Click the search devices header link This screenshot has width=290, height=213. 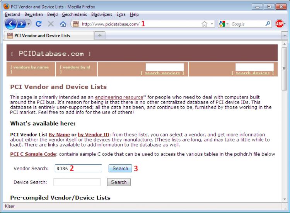coord(252,73)
